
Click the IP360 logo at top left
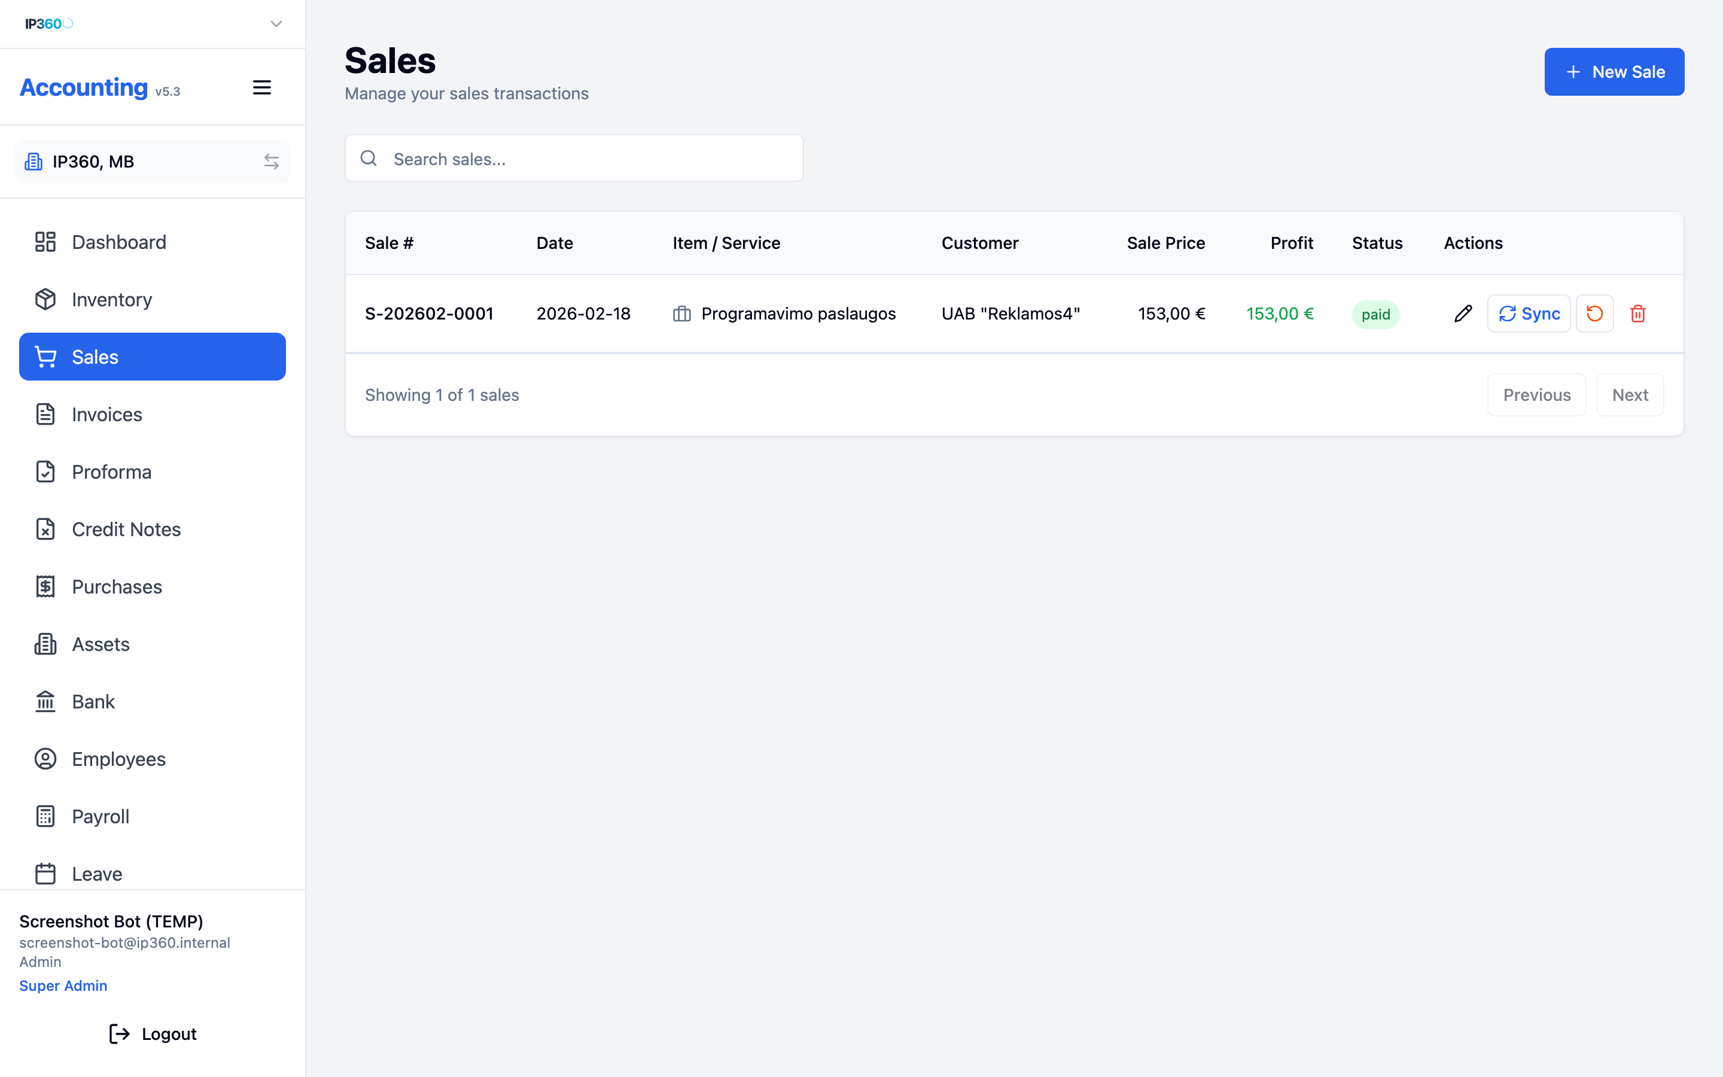click(49, 24)
